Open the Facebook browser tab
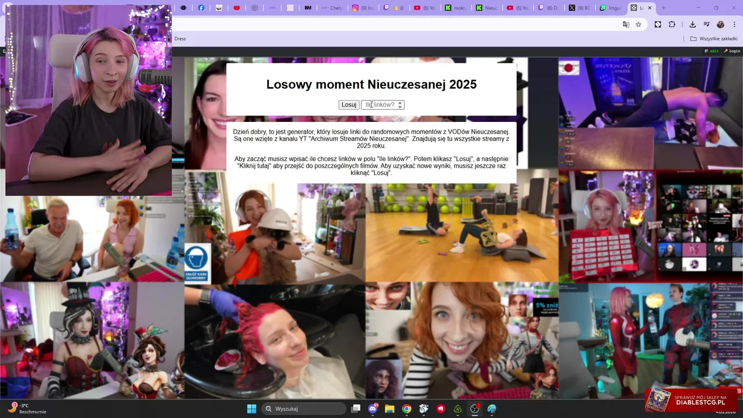743x418 pixels. [x=201, y=8]
